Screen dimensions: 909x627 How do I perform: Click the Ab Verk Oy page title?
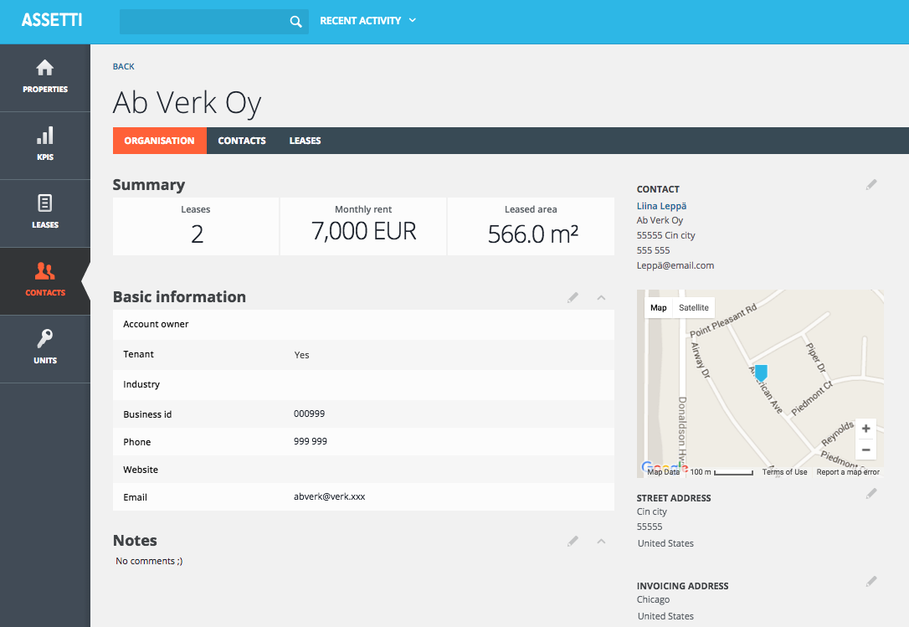coord(187,103)
